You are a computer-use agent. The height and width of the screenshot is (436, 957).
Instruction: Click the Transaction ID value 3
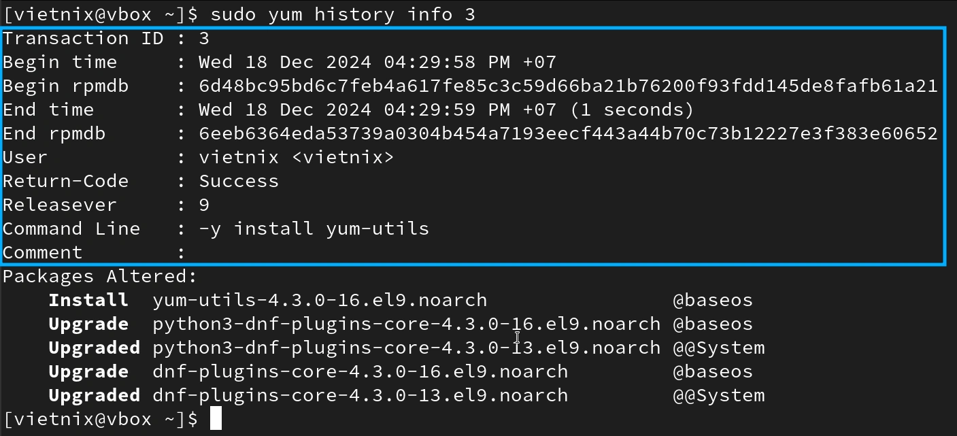tap(204, 38)
